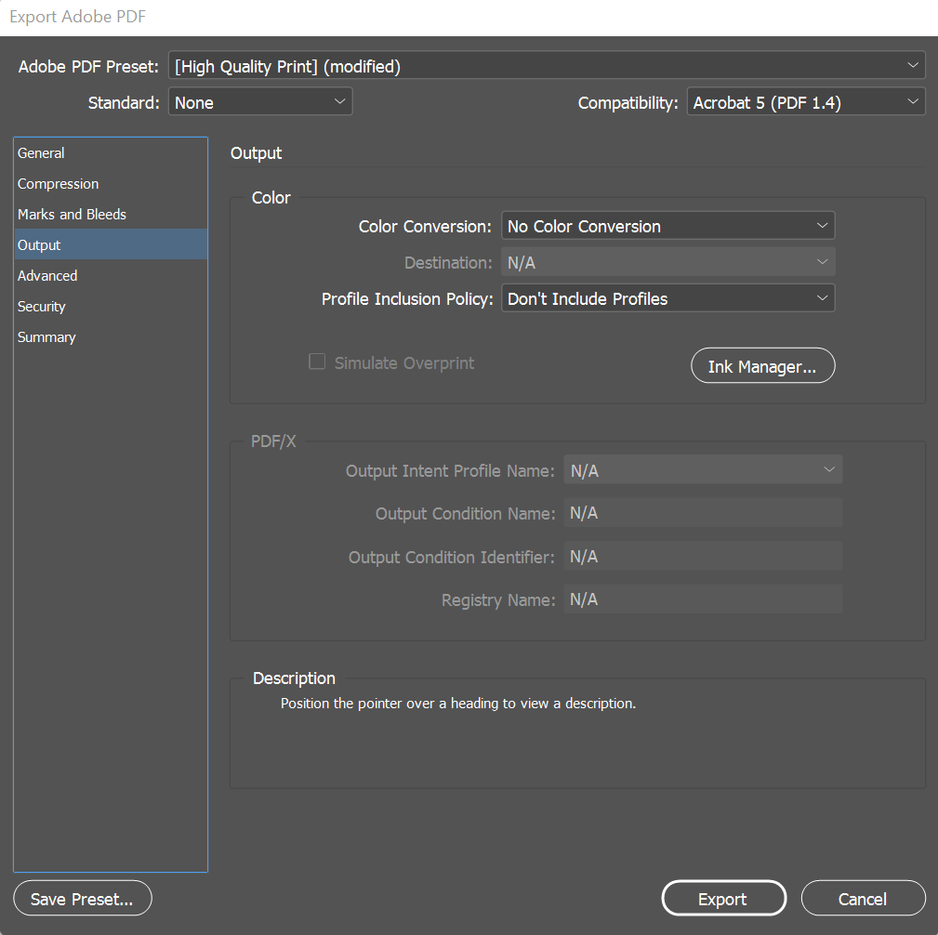Open the Adobe PDF Preset dropdown
Image resolution: width=938 pixels, height=935 pixels.
[547, 66]
